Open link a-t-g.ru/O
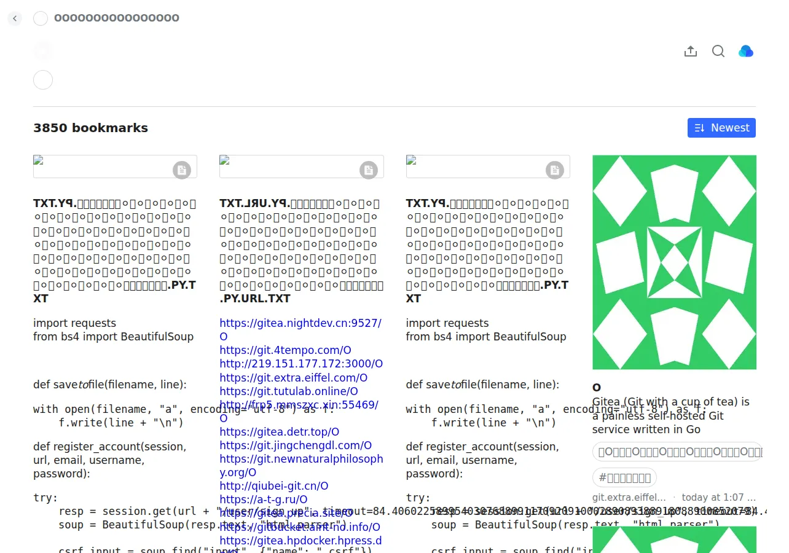 264,499
